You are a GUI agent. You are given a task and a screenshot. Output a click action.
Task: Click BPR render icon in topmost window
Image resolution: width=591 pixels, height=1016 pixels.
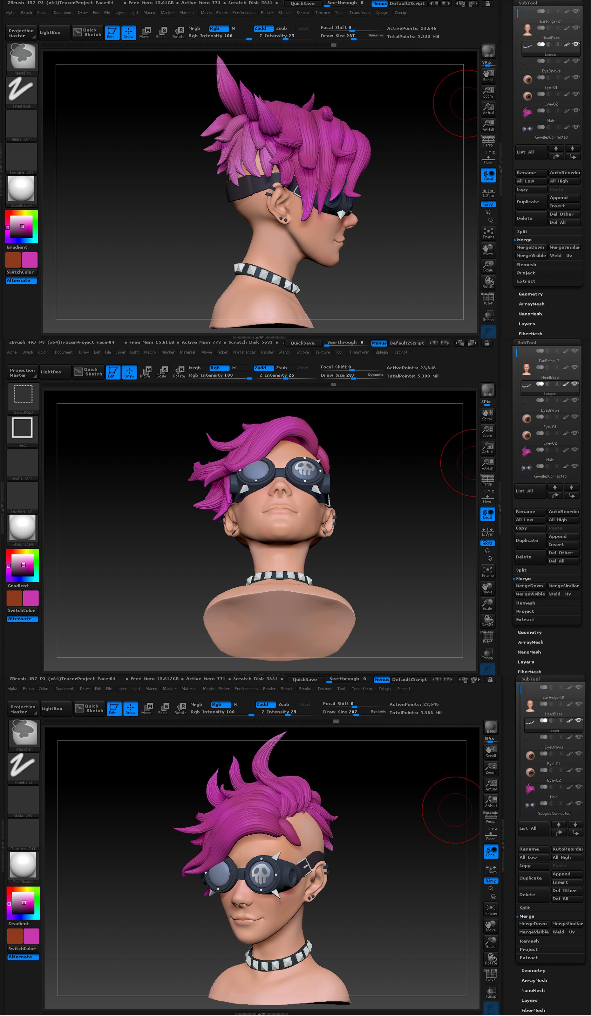point(488,51)
